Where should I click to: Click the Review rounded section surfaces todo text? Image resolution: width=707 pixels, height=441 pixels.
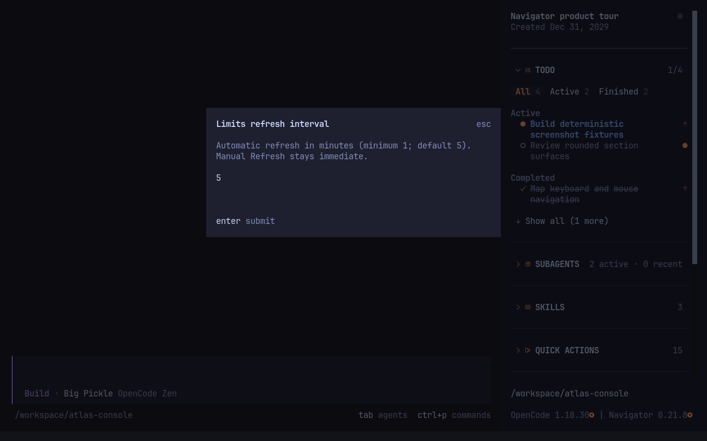pyautogui.click(x=584, y=151)
